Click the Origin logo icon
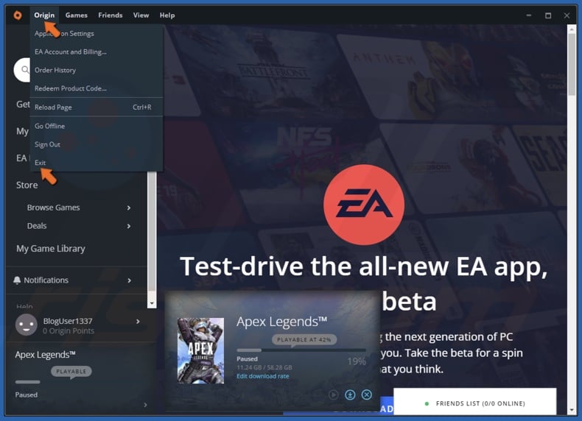This screenshot has width=582, height=421. tap(18, 15)
